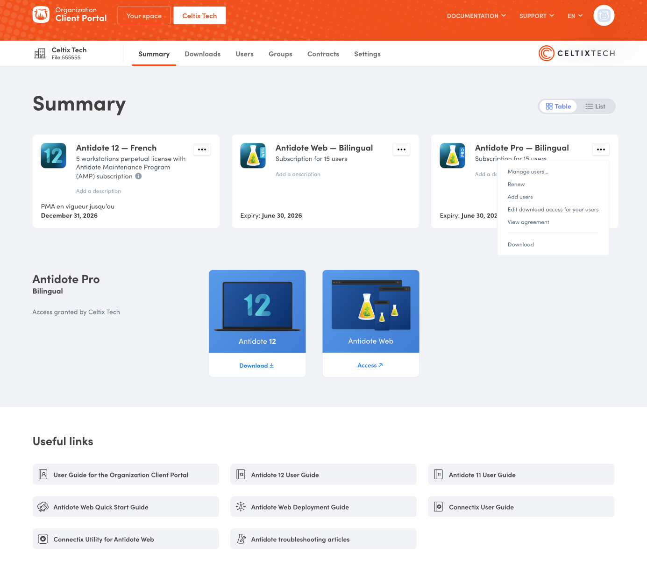647x568 pixels.
Task: Select Manage users in context menu
Action: [x=527, y=172]
